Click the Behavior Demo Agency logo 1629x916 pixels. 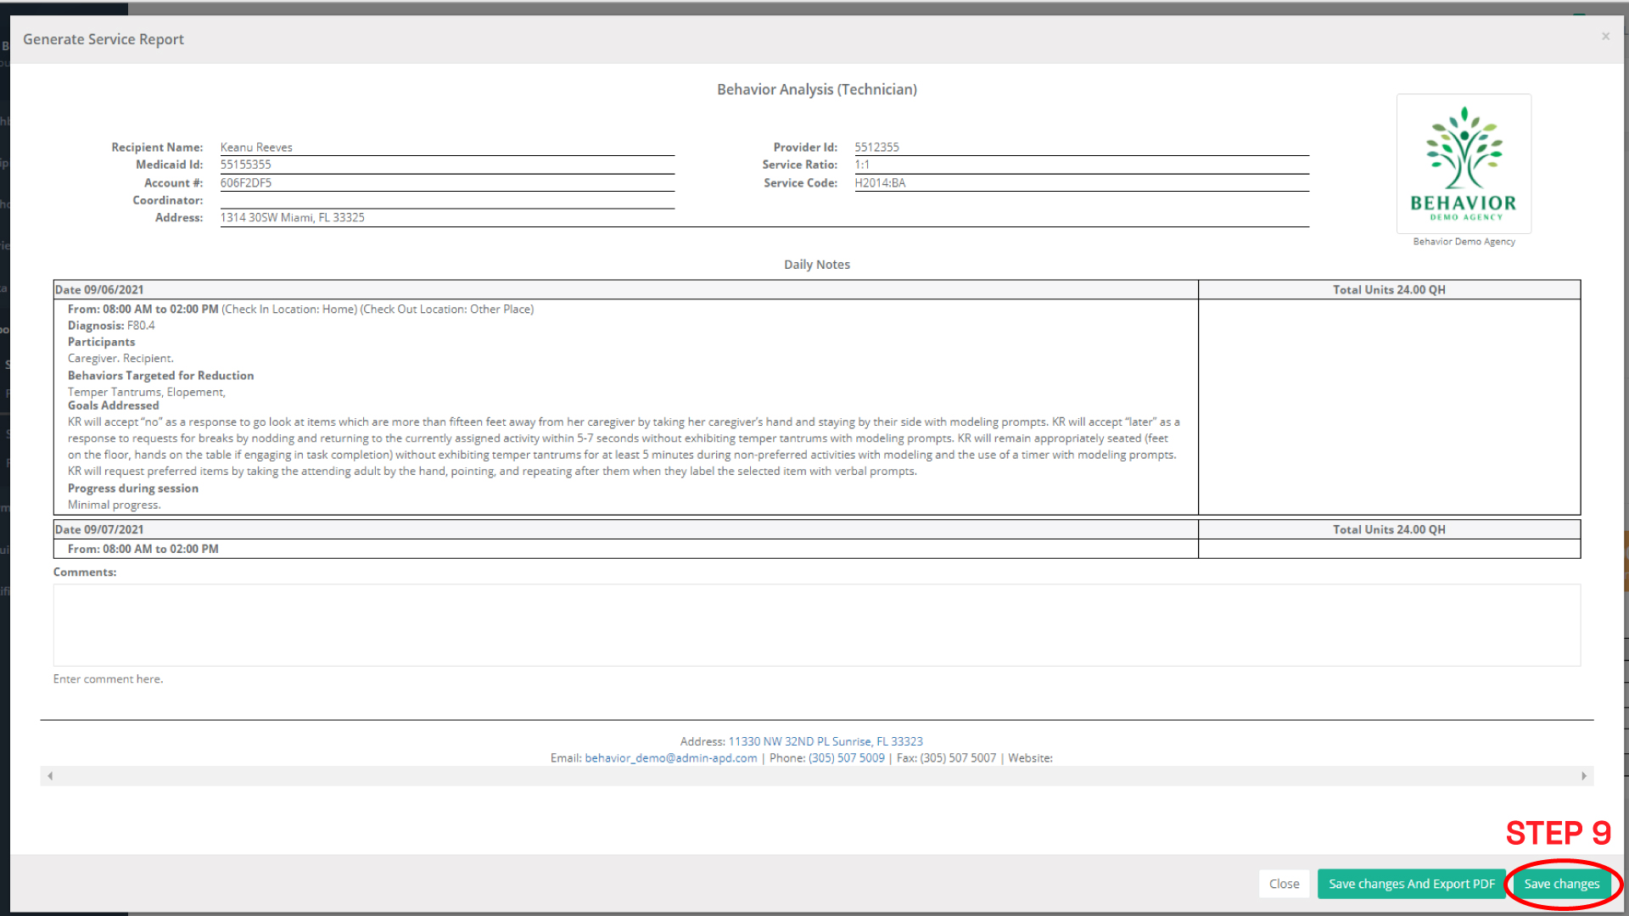point(1463,163)
